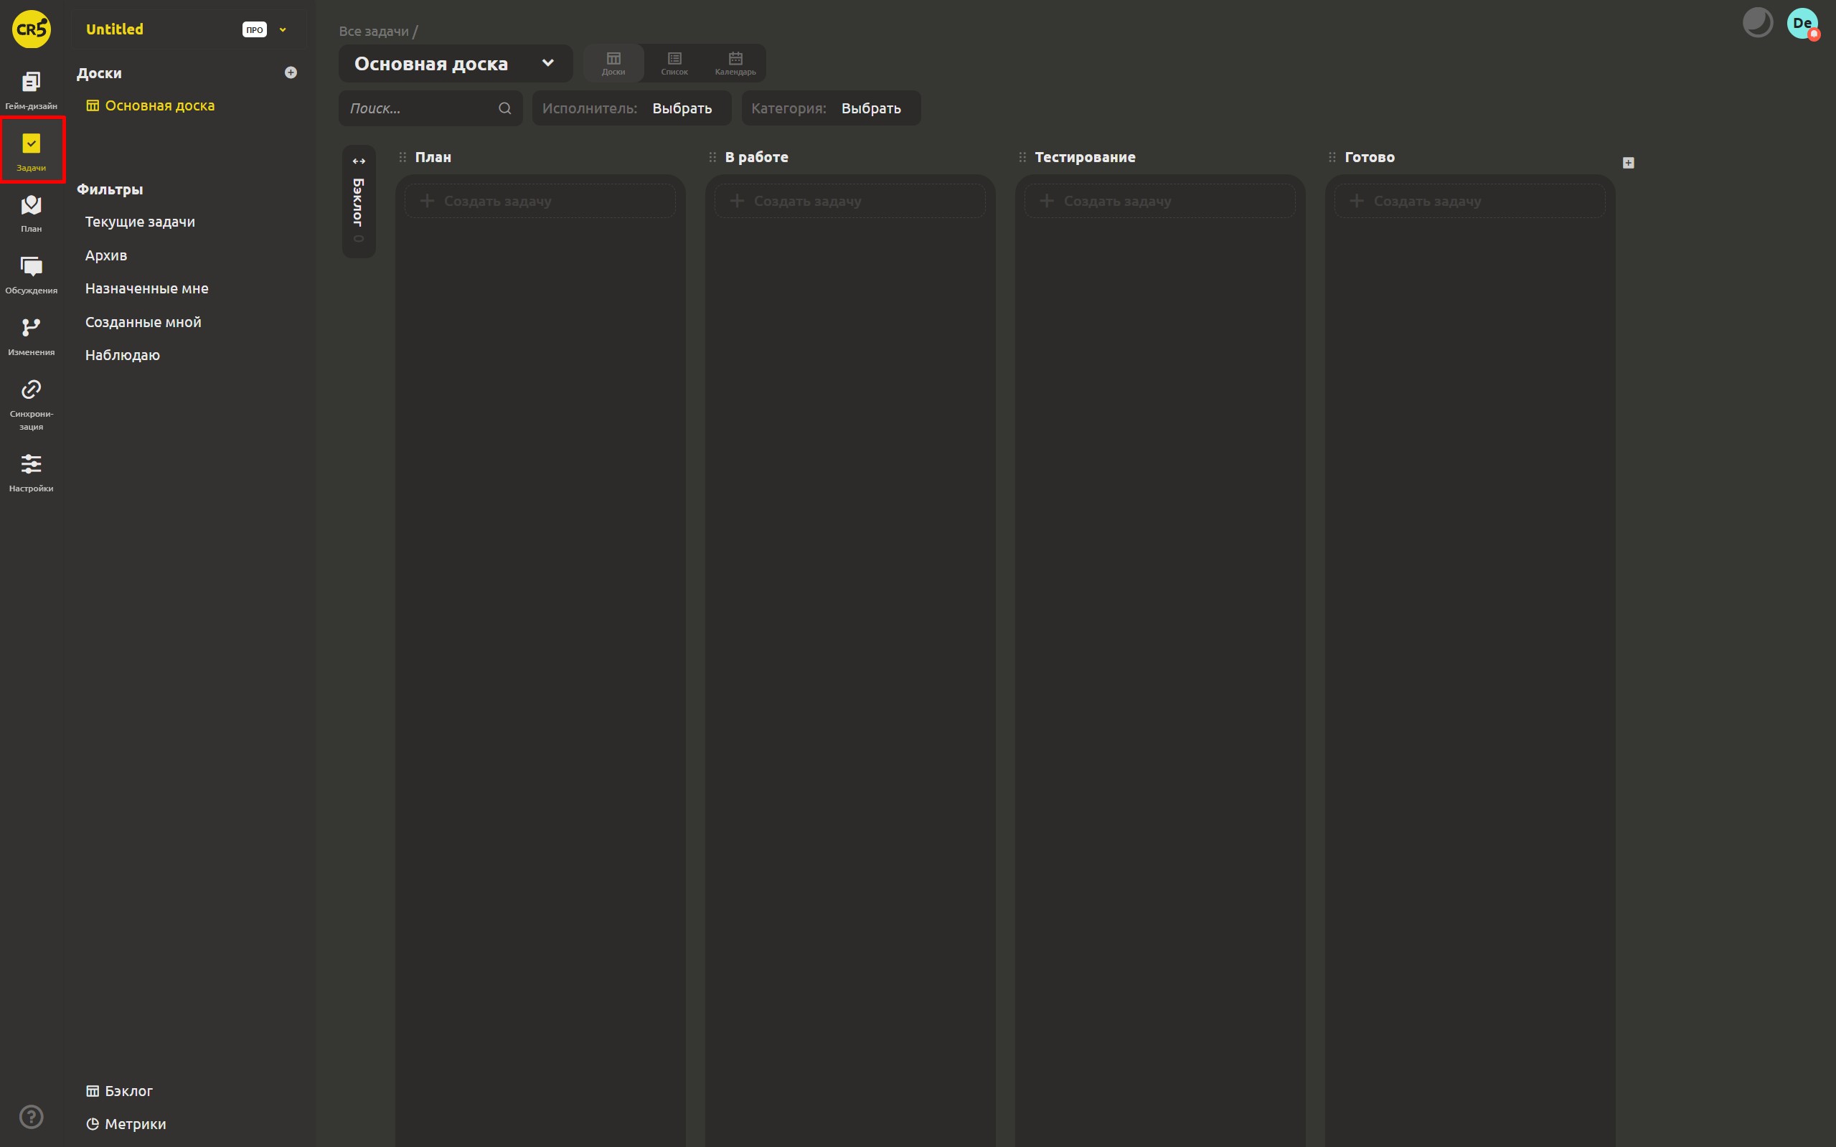The width and height of the screenshot is (1836, 1147).
Task: Toggle the dark mode moon icon
Action: 1757,23
